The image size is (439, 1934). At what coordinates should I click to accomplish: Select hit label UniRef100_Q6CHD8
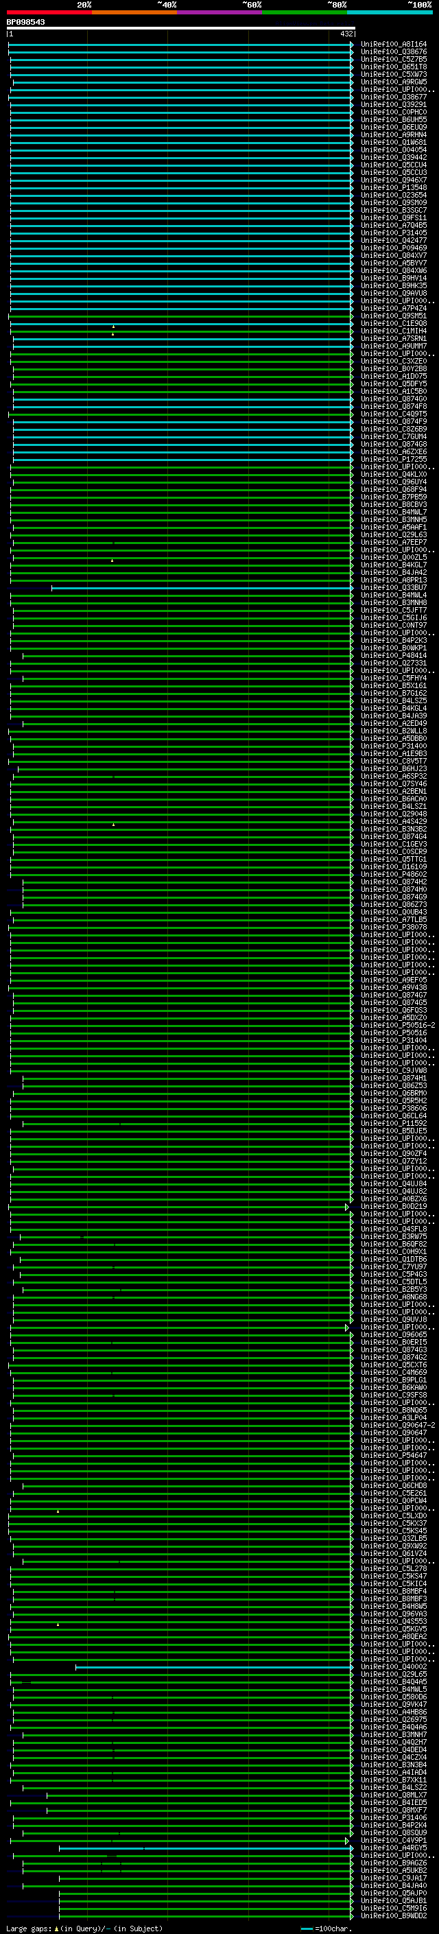[393, 1486]
